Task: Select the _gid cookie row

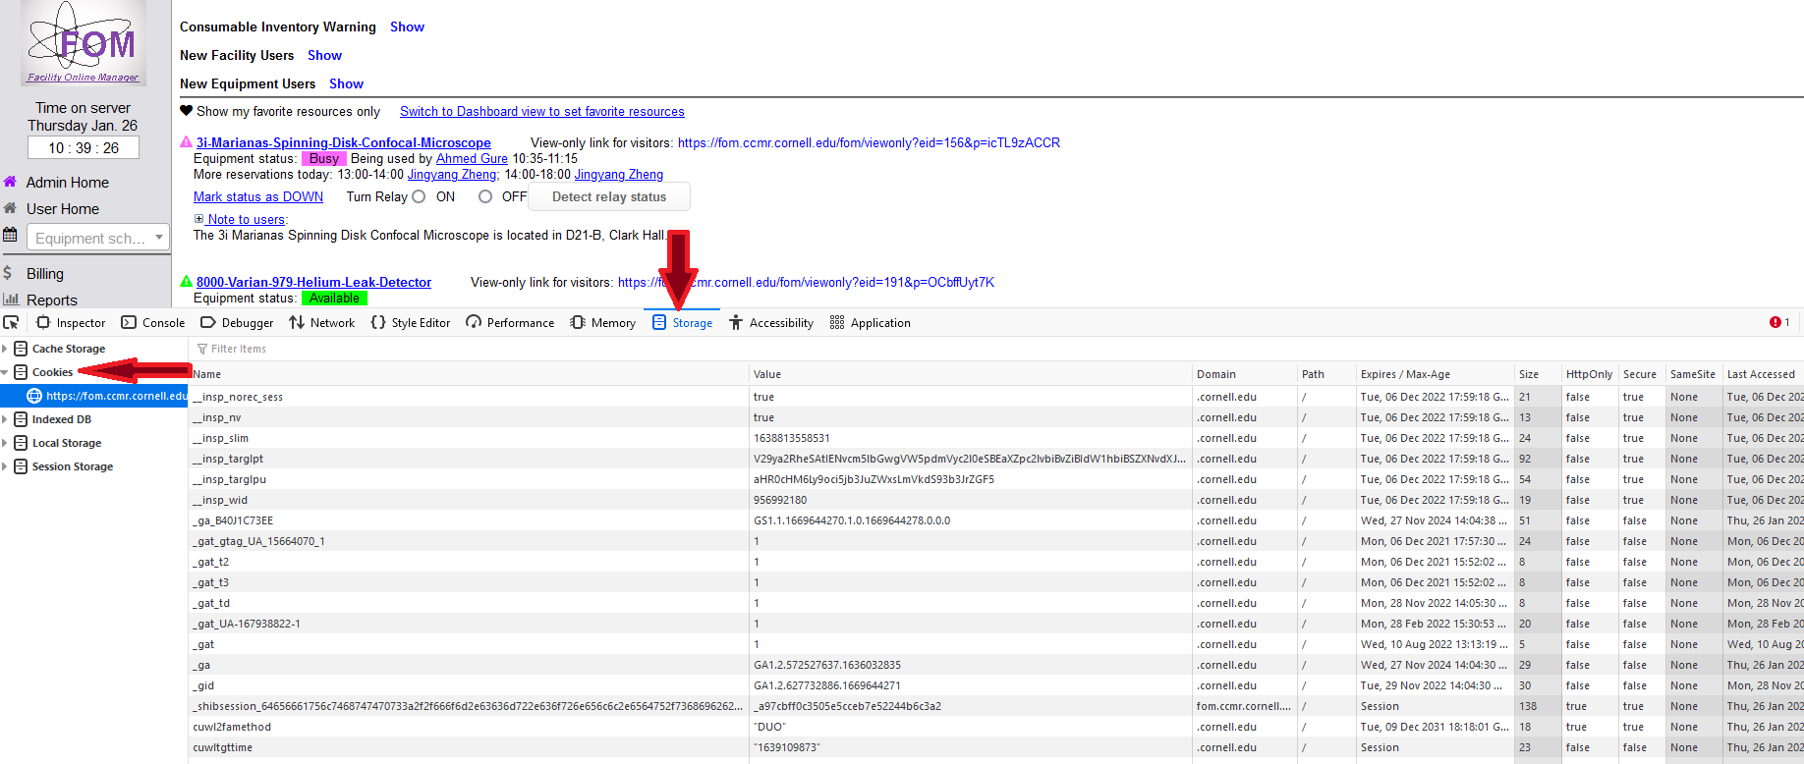Action: [x=995, y=685]
